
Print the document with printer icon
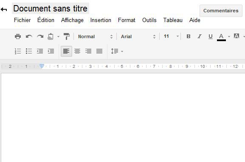(x=18, y=36)
